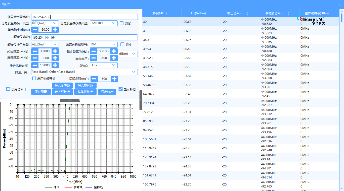Screen dimensions: 344x191
Task: Enable 使用功率计 checkbox
Action: pos(8,89)
